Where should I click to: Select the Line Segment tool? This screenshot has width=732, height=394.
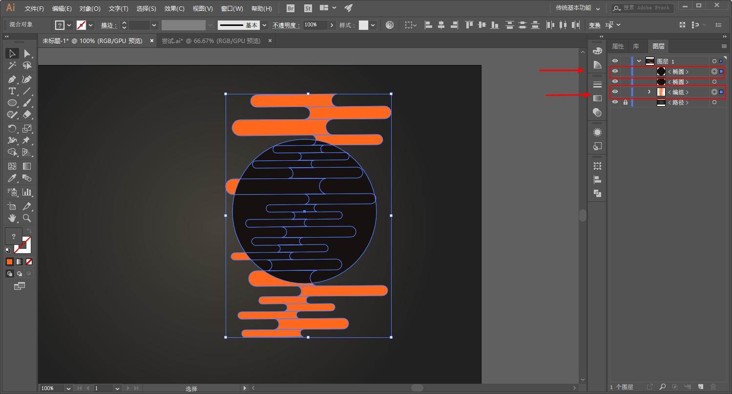[27, 91]
